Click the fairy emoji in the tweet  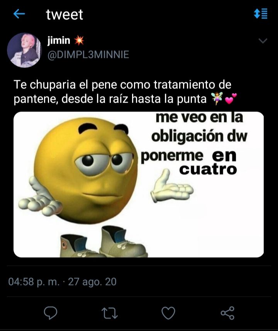(217, 99)
